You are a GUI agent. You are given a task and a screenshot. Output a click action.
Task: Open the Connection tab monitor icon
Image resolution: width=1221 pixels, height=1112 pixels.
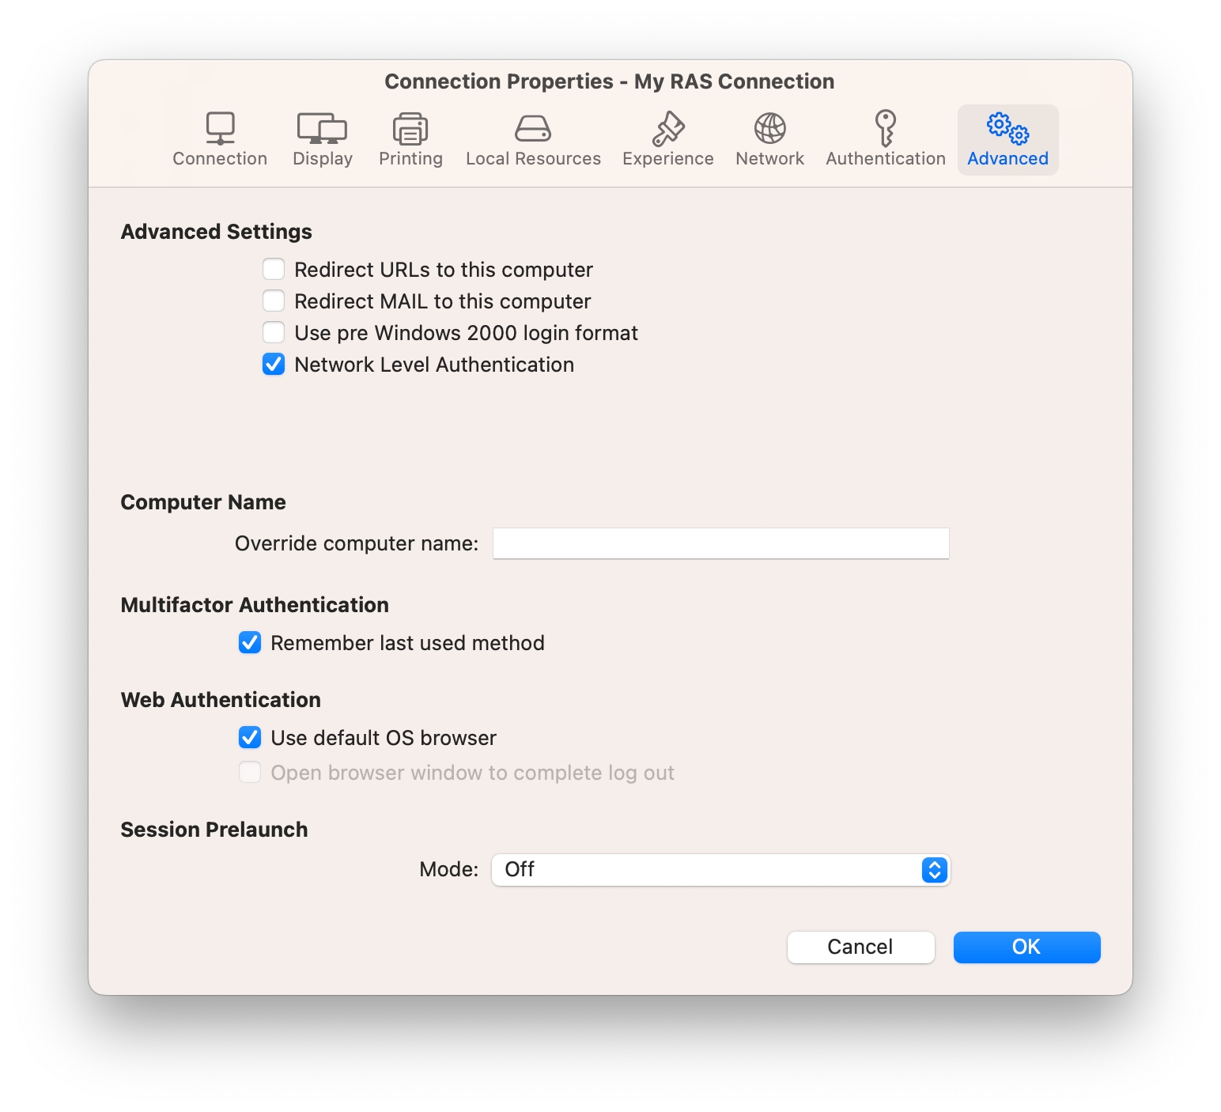[x=220, y=128]
